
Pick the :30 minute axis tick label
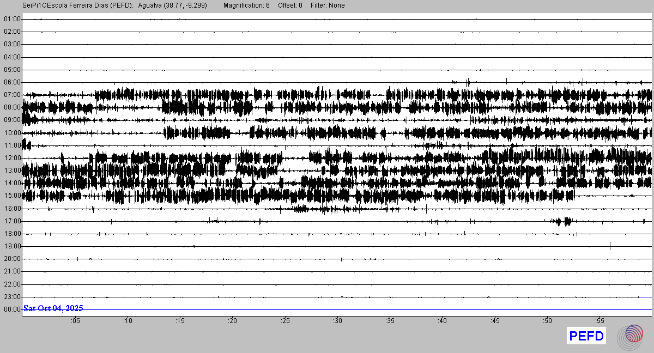338,321
